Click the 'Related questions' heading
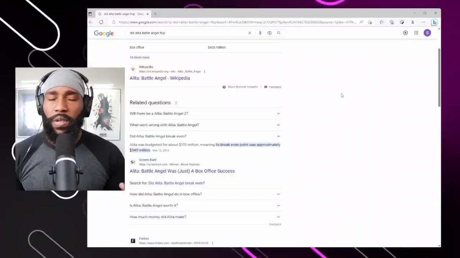Image resolution: width=460 pixels, height=258 pixels. point(150,103)
